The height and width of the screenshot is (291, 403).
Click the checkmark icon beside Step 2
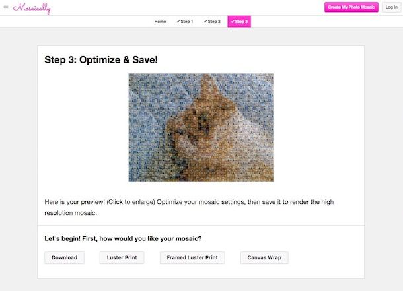tap(205, 22)
